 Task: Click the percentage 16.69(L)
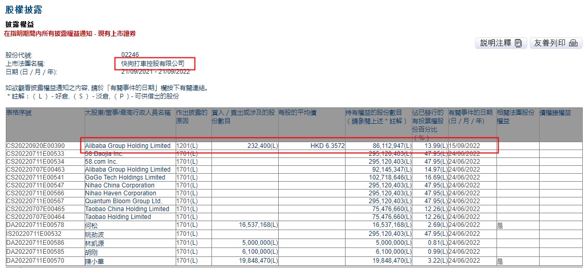pyautogui.click(x=437, y=177)
